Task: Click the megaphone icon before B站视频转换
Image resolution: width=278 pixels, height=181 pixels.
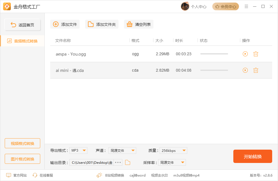Action: [99, 175]
